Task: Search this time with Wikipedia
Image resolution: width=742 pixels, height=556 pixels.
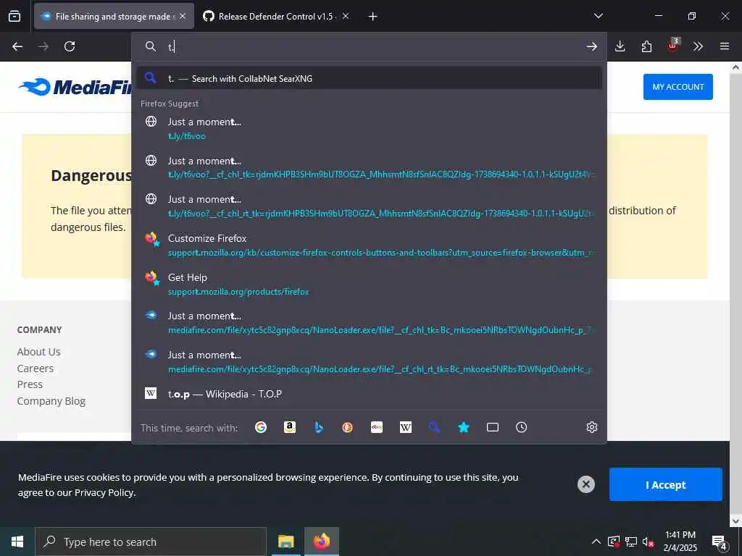Action: 406,427
